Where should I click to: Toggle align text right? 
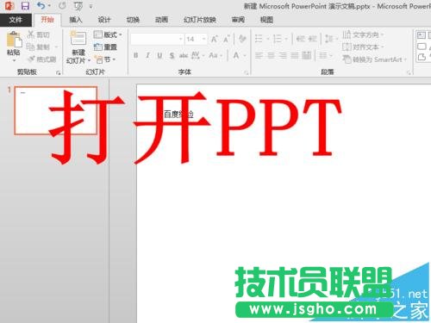click(283, 55)
